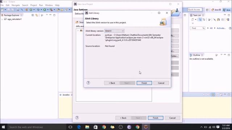Image resolution: width=232 pixels, height=130 pixels.
Task: Click the Open Type toolbar icon
Action: point(58,10)
